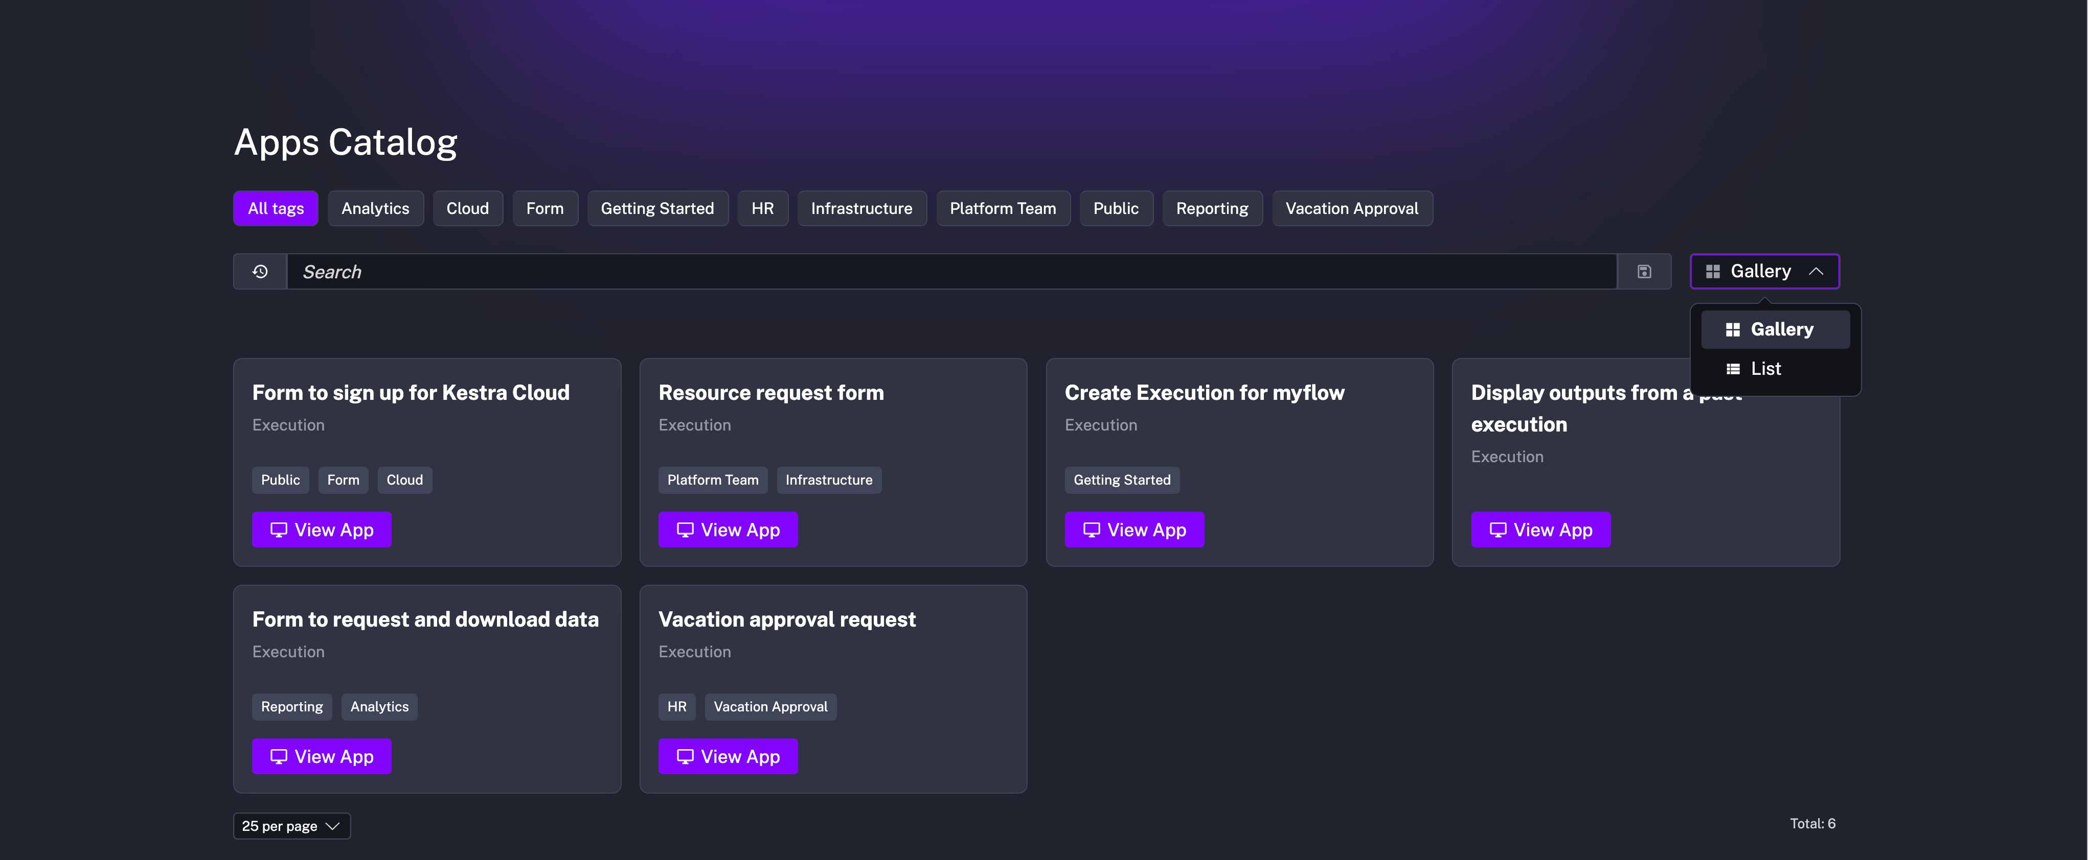View App for Create Execution for myflow

click(1134, 530)
